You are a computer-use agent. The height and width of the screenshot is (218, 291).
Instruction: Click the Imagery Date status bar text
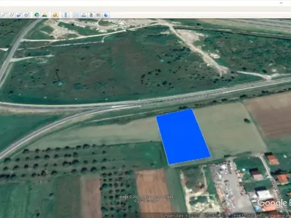click(x=181, y=216)
